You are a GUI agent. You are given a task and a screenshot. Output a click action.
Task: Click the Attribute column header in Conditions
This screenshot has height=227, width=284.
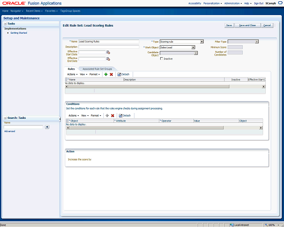click(136, 121)
